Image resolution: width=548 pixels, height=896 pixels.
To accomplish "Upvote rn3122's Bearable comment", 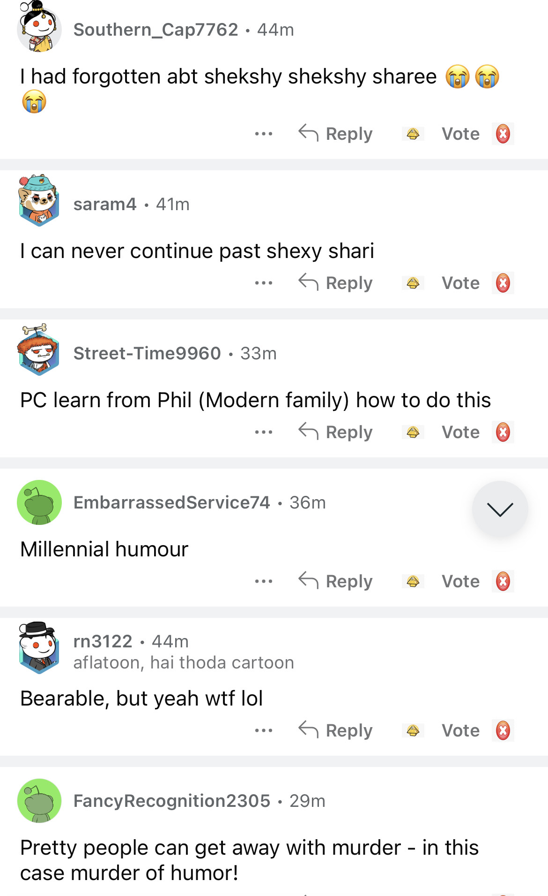I will [x=413, y=731].
